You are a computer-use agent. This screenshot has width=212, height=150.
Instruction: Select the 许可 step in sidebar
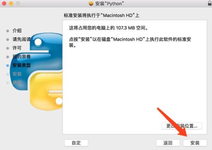[x=17, y=48]
